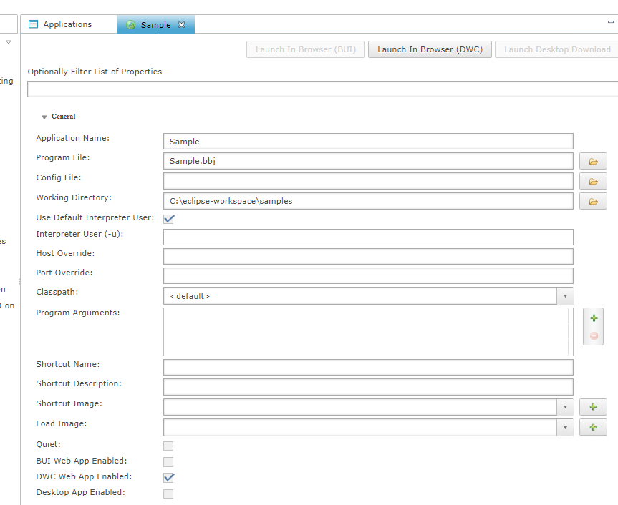Click the Config File input
618x505 pixels.
(x=368, y=181)
